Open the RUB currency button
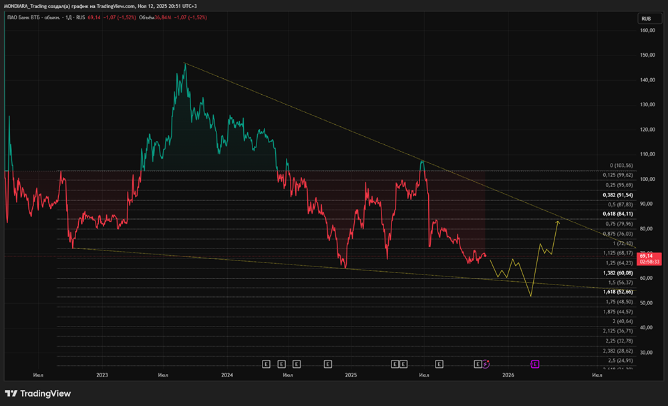 click(x=650, y=18)
